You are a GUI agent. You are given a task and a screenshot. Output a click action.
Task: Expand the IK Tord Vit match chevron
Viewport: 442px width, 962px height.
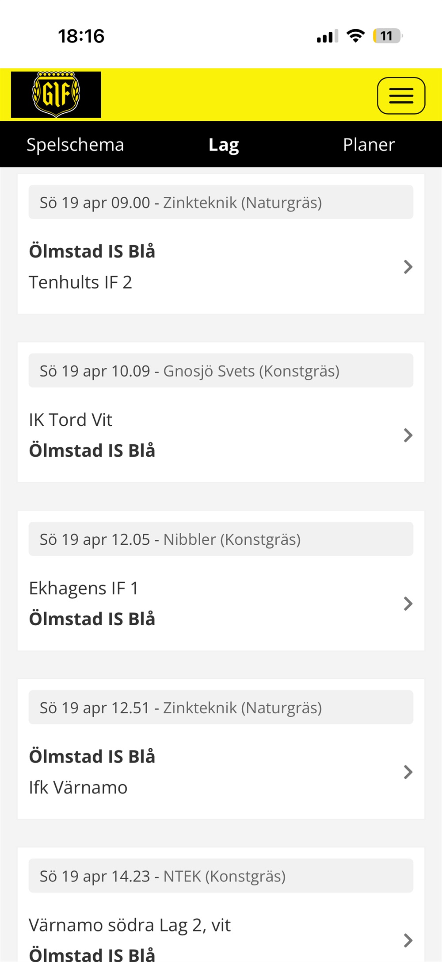pyautogui.click(x=408, y=435)
